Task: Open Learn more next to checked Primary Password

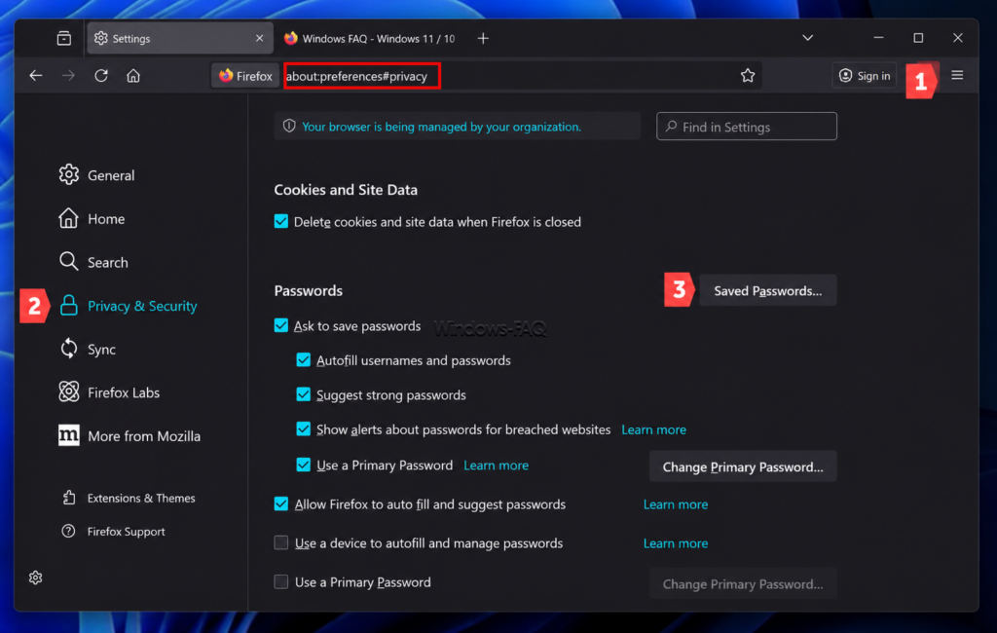Action: [x=496, y=465]
